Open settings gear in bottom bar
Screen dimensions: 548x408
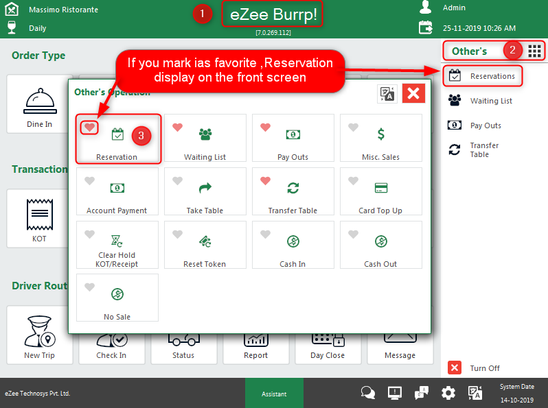[448, 394]
